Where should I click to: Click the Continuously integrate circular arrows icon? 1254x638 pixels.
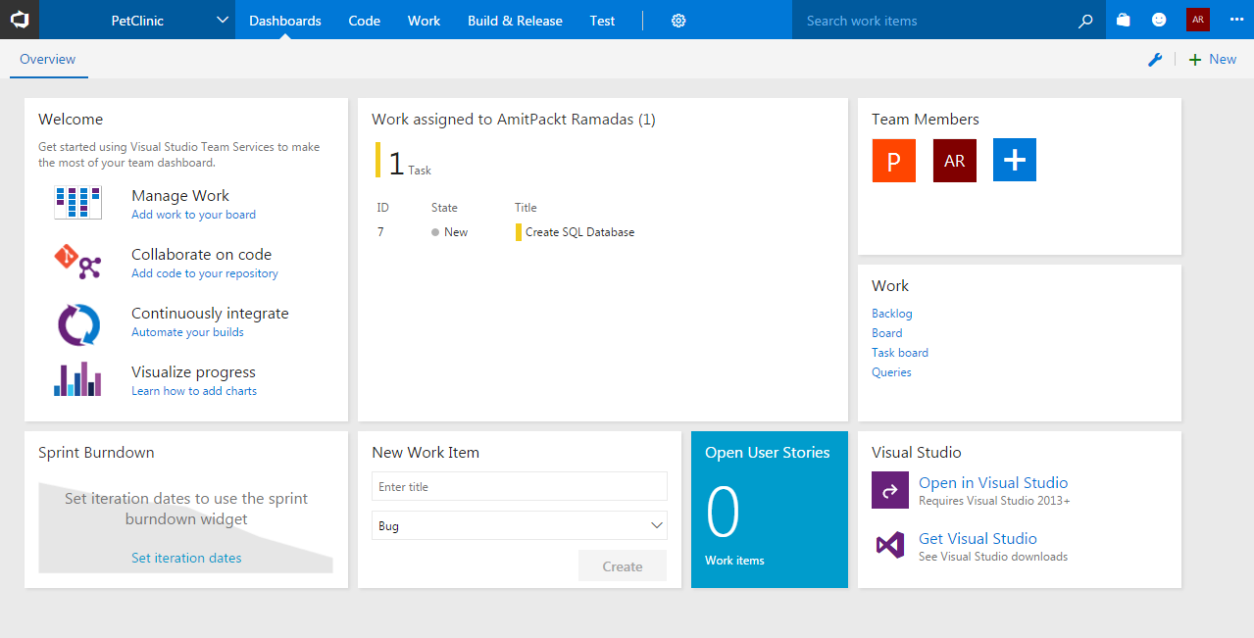point(77,324)
